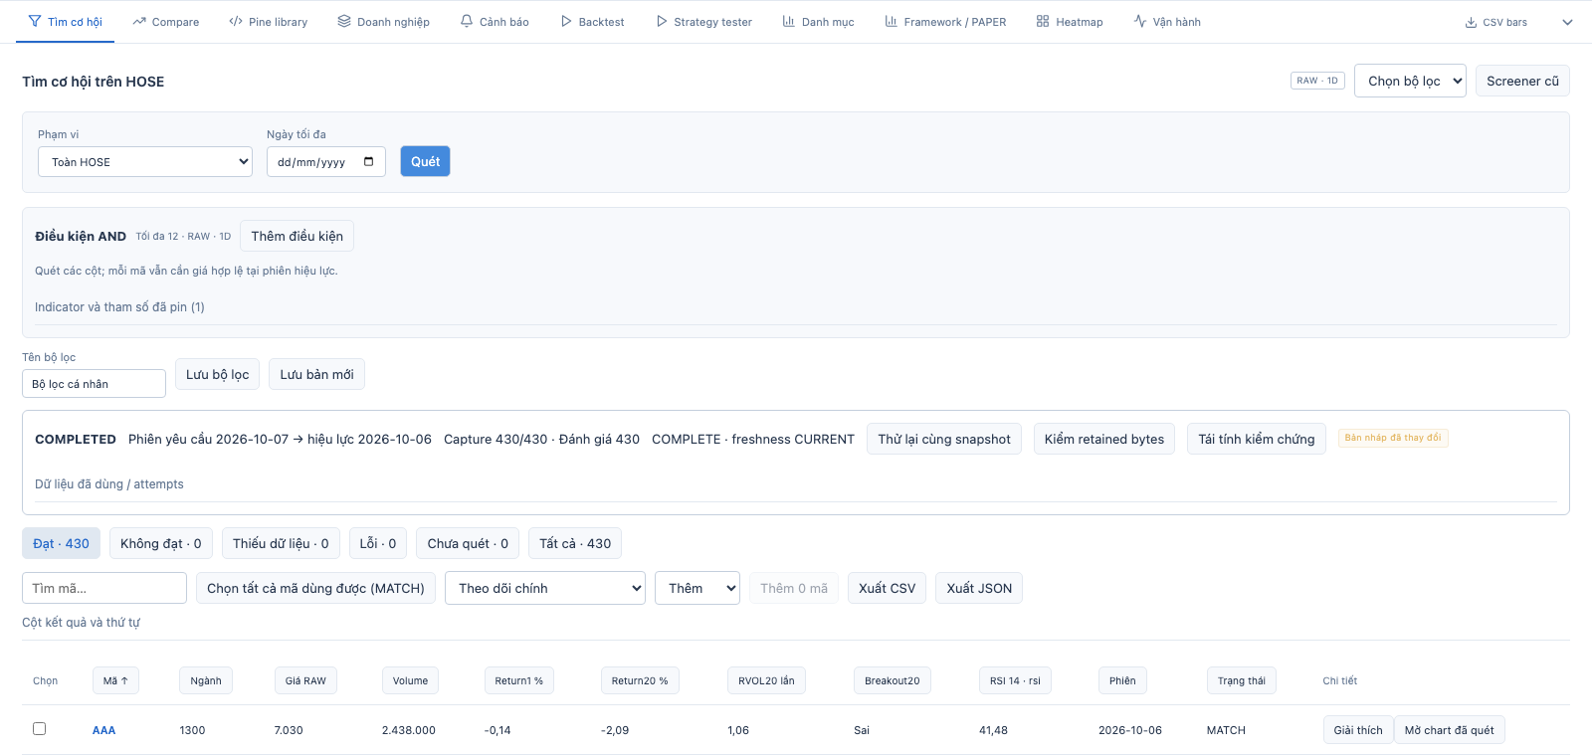
Task: Show the Tất cả · 430 results
Action: click(x=575, y=543)
